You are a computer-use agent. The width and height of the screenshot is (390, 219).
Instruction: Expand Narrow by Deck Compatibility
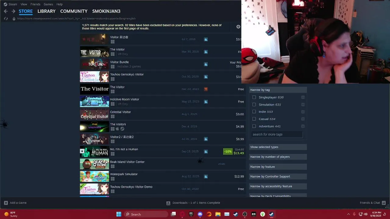(x=278, y=196)
